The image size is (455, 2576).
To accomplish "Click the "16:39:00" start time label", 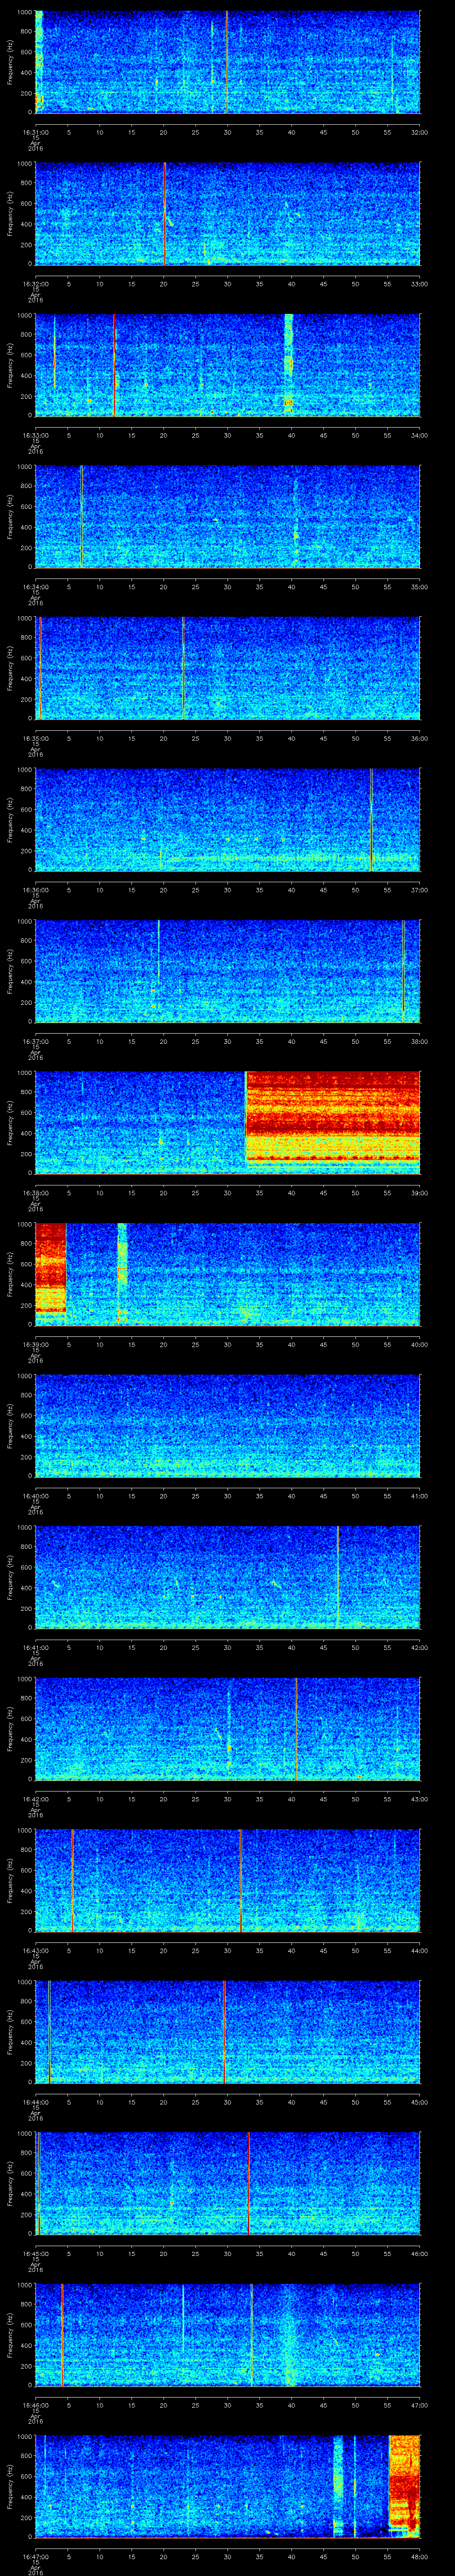I will click(x=35, y=1344).
